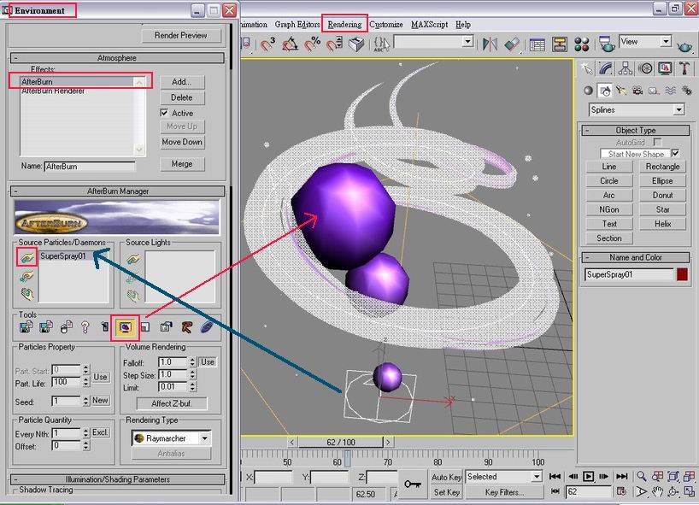Viewport: 699px width, 505px height.
Task: Open the Rendering menu
Action: tap(344, 25)
